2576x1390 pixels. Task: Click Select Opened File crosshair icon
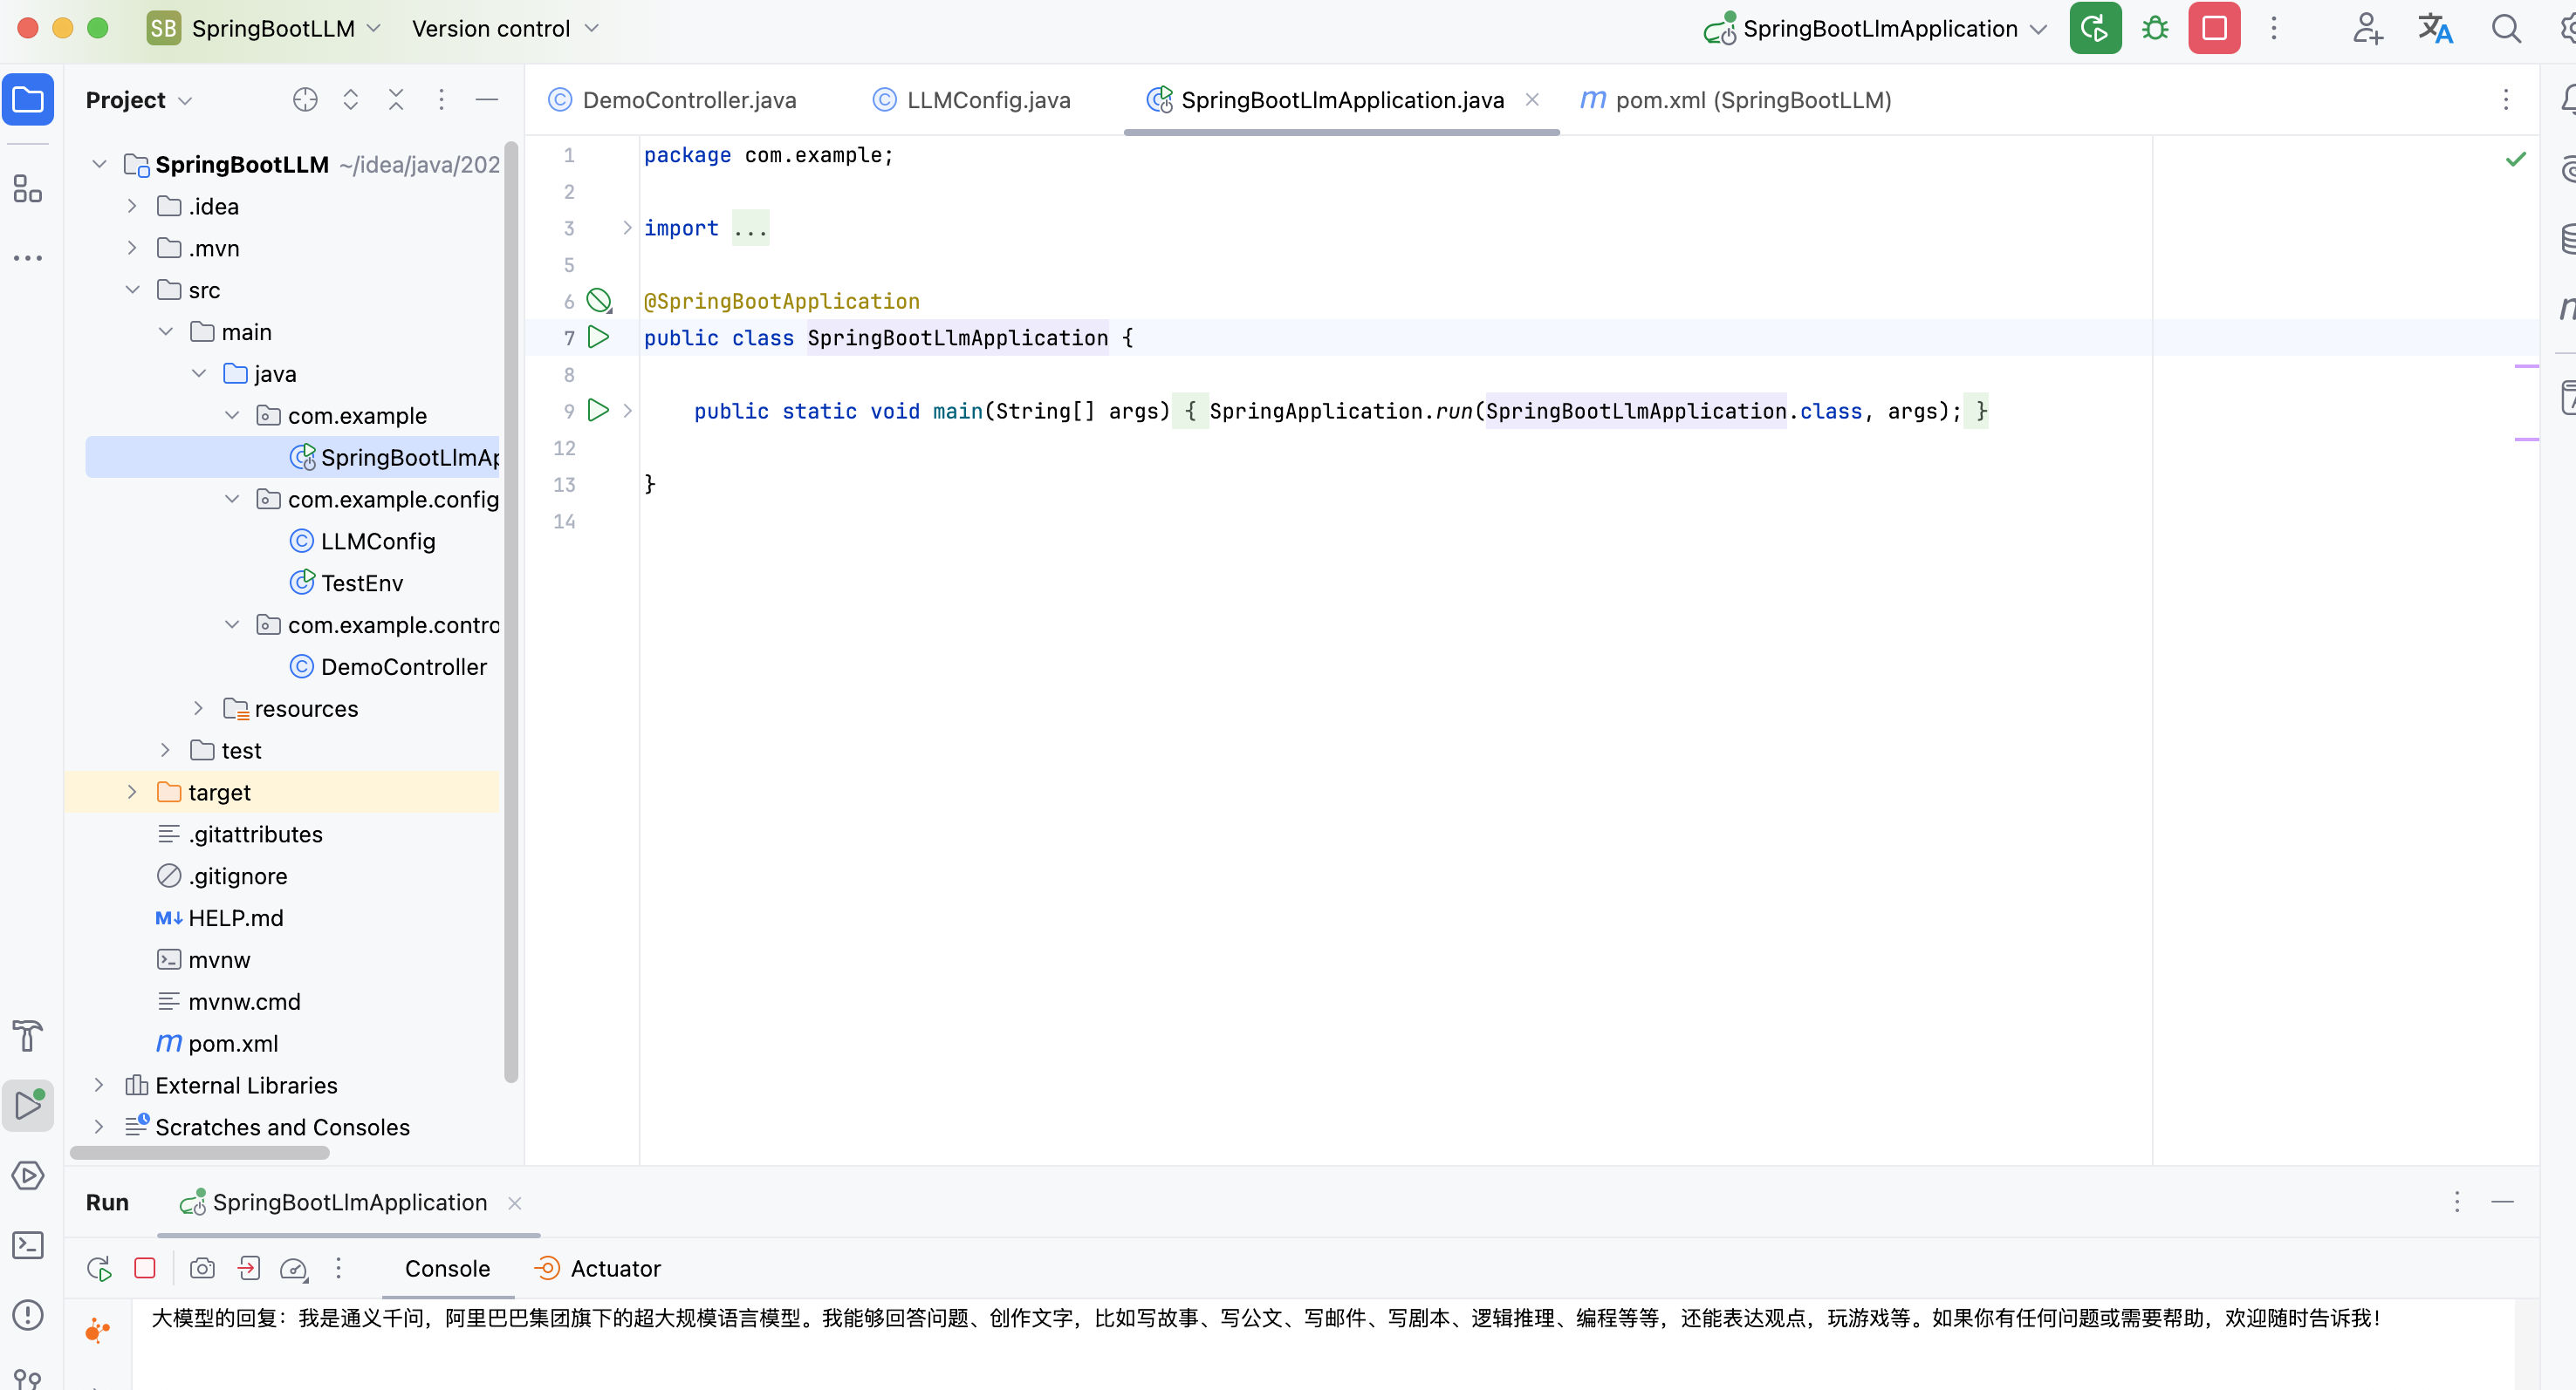coord(305,100)
